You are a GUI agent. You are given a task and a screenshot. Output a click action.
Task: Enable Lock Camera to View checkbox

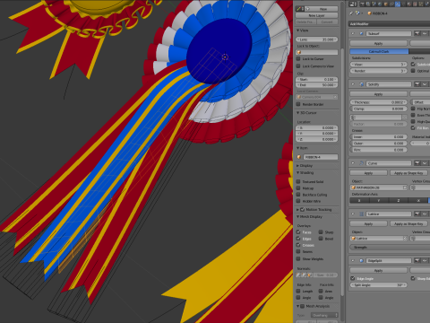pos(298,66)
